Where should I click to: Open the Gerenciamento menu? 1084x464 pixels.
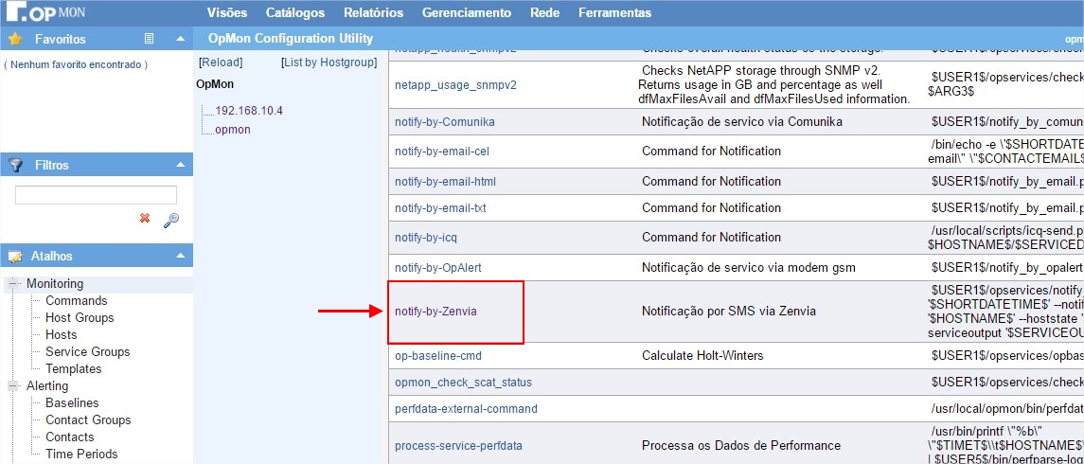pos(466,12)
